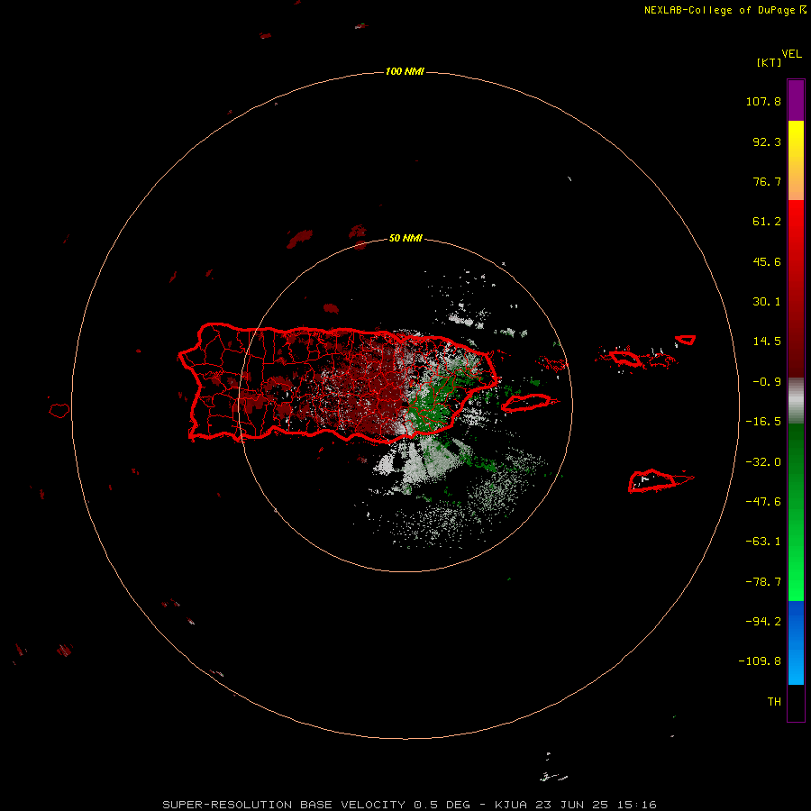Select the 14.5 scale value
This screenshot has height=811, width=811.
767,342
